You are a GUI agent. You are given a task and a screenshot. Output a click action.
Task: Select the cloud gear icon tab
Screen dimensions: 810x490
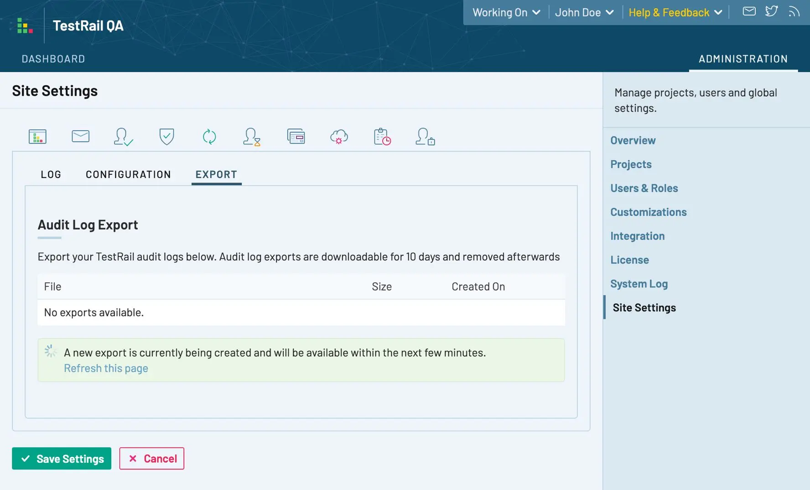pyautogui.click(x=339, y=137)
